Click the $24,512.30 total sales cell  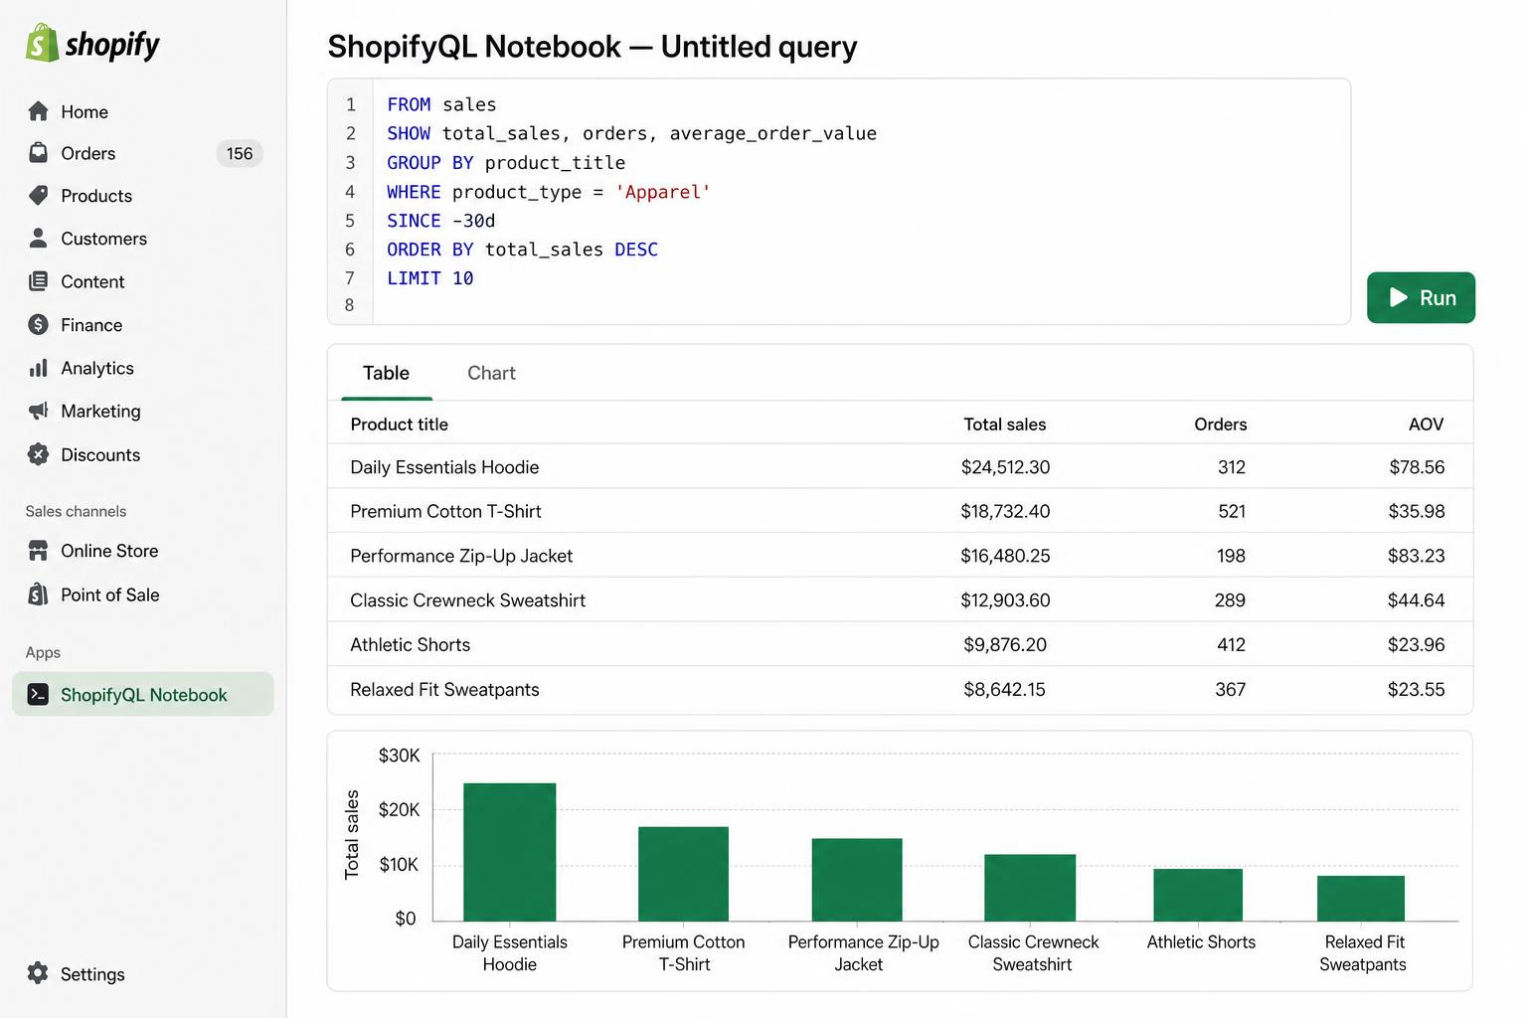pos(1005,467)
